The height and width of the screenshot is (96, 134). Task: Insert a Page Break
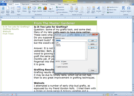click(13, 10)
